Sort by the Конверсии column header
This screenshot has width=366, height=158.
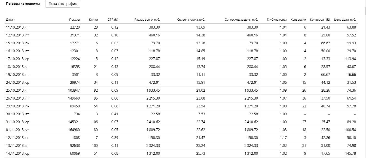click(x=298, y=20)
